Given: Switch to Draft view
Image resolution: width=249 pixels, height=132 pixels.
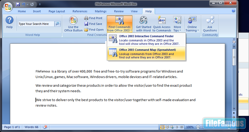Looking at the screenshot, I should pos(182,127).
